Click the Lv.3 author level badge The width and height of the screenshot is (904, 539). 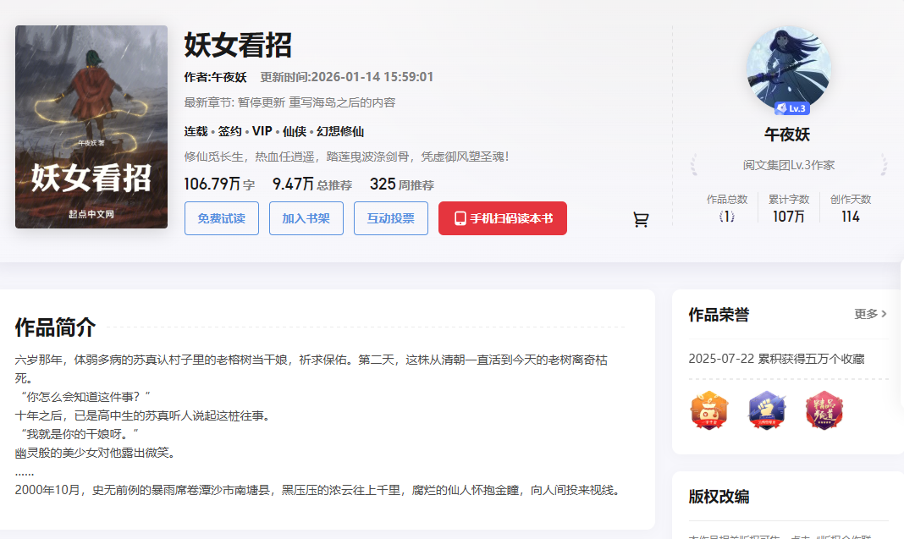click(792, 108)
